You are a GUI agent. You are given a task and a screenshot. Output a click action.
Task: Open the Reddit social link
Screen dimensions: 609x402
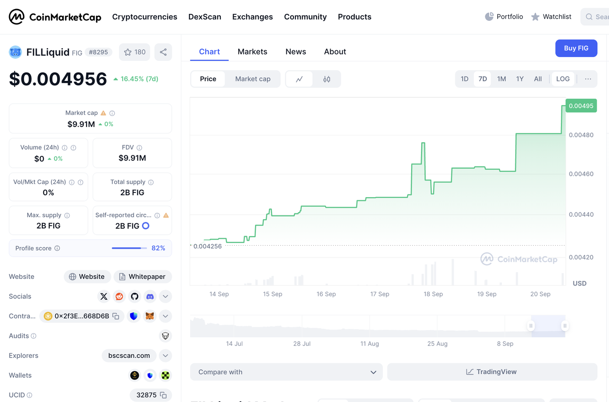pos(119,297)
